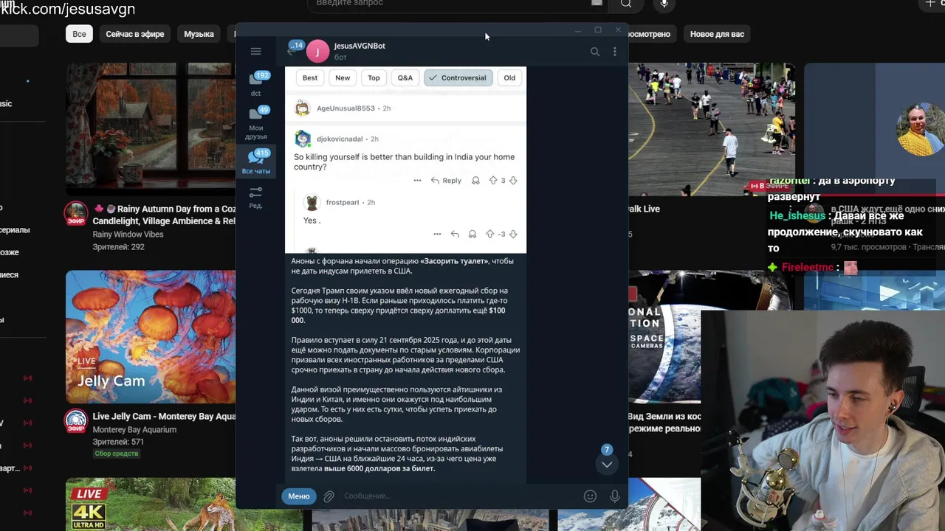Record a voice message with microphone
This screenshot has width=945, height=531.
(614, 496)
